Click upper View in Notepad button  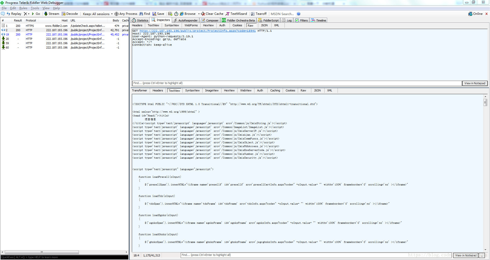[475, 83]
